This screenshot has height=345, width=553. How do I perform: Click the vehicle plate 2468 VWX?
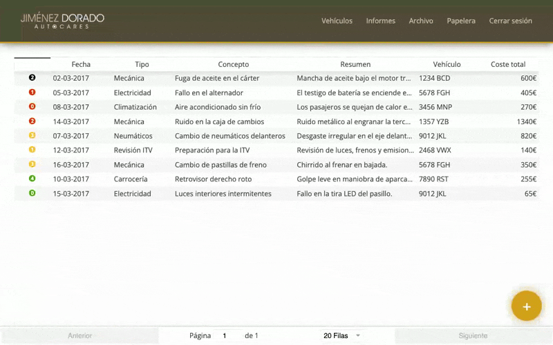(x=435, y=150)
